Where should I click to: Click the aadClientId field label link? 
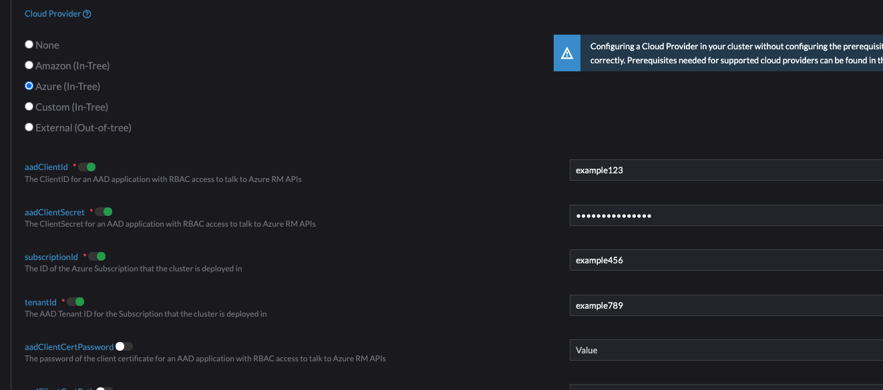point(45,167)
